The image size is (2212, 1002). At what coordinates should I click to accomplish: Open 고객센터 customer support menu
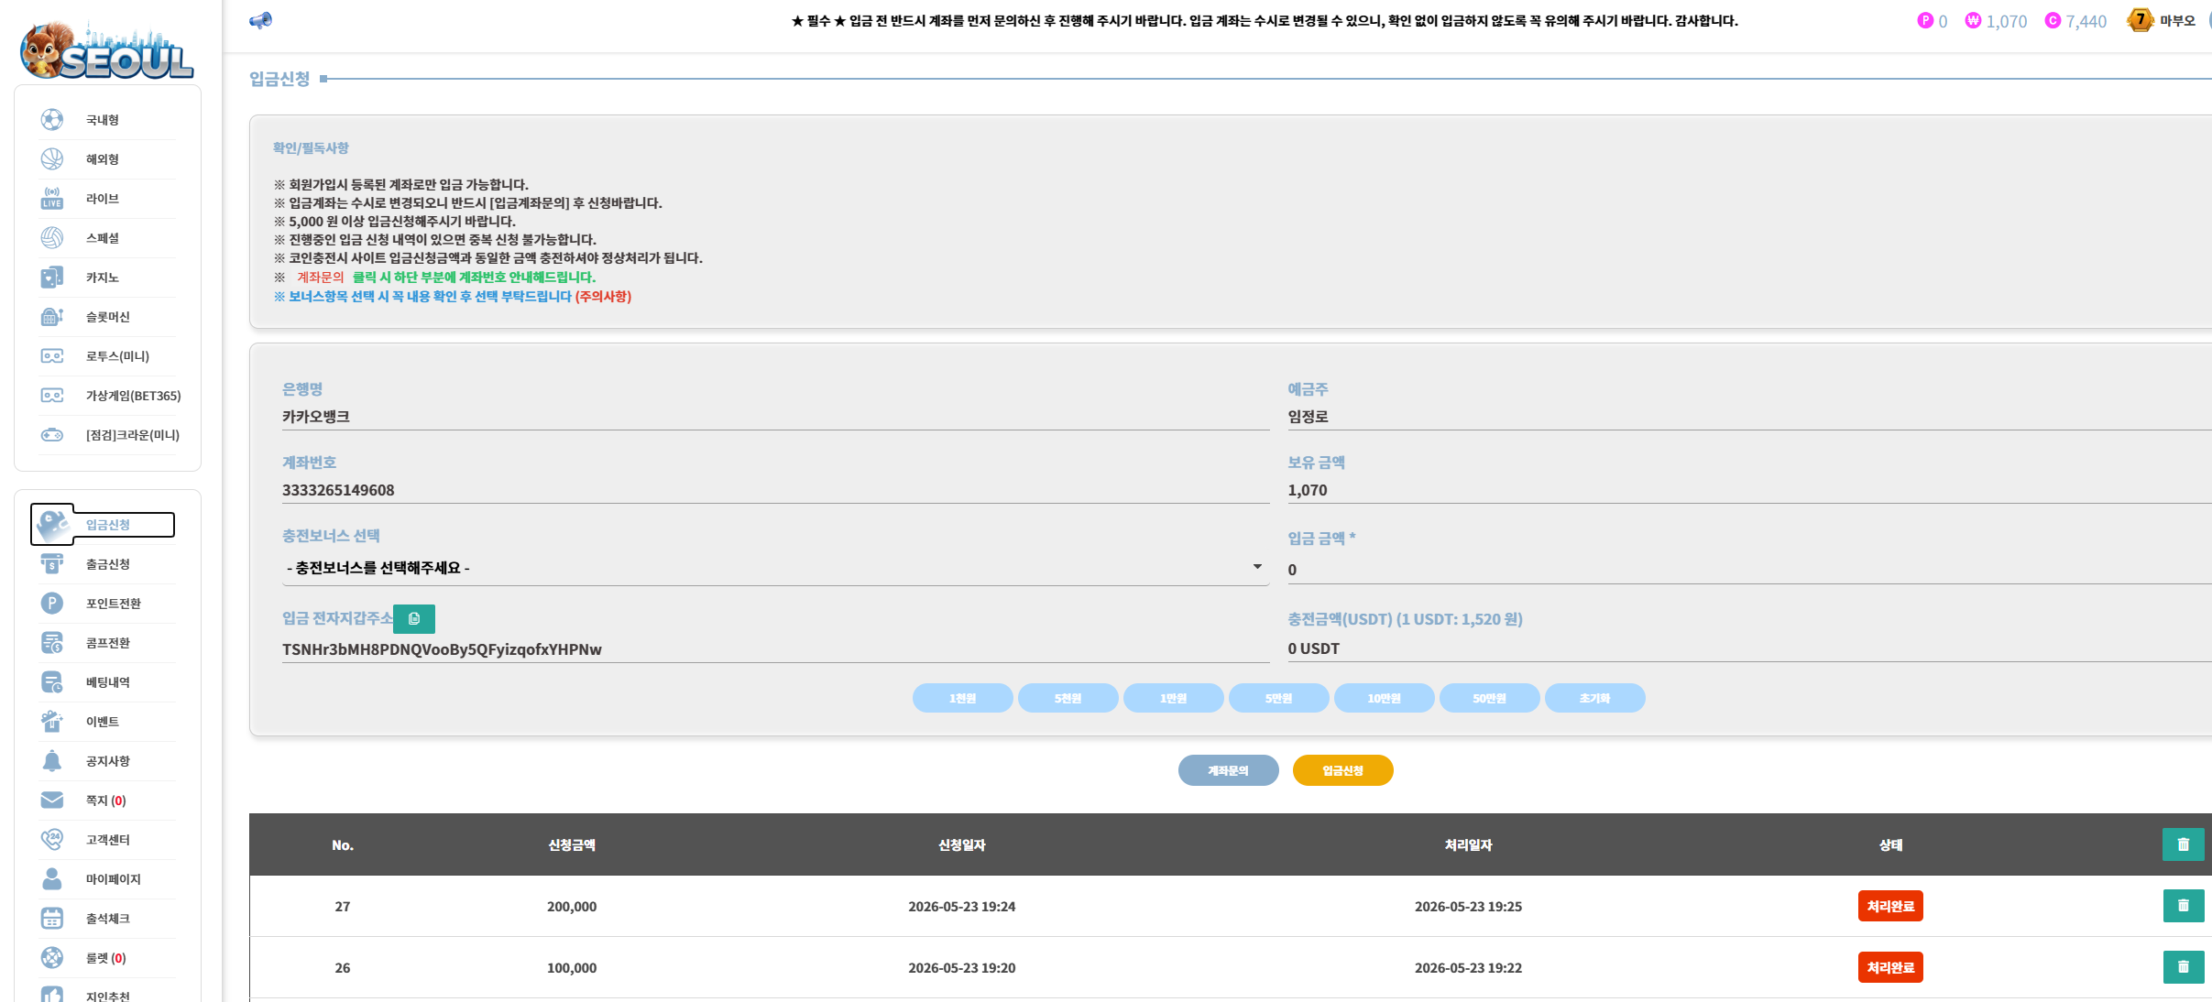tap(107, 840)
